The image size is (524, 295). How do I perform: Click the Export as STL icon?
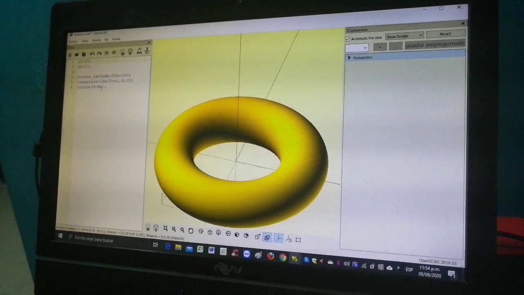pyautogui.click(x=139, y=51)
